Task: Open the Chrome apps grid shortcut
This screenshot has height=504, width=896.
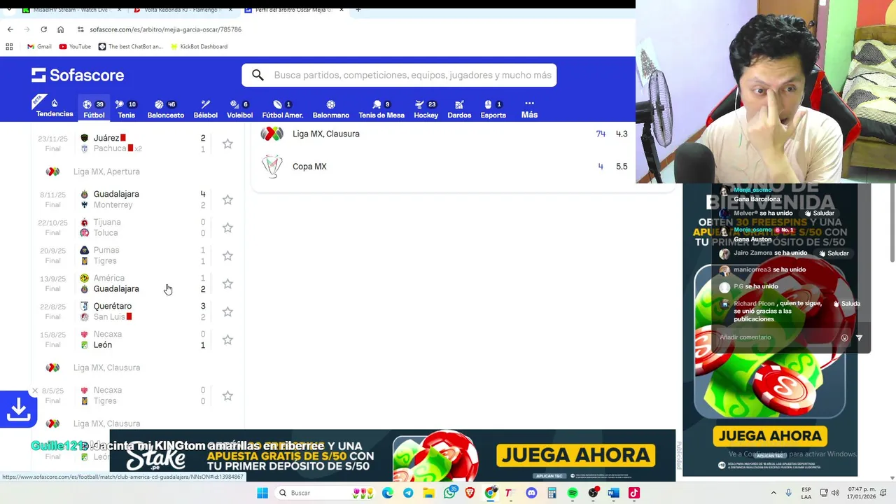Action: point(9,46)
